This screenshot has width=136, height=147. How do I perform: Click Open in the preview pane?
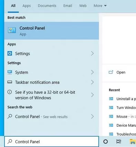(x=121, y=72)
